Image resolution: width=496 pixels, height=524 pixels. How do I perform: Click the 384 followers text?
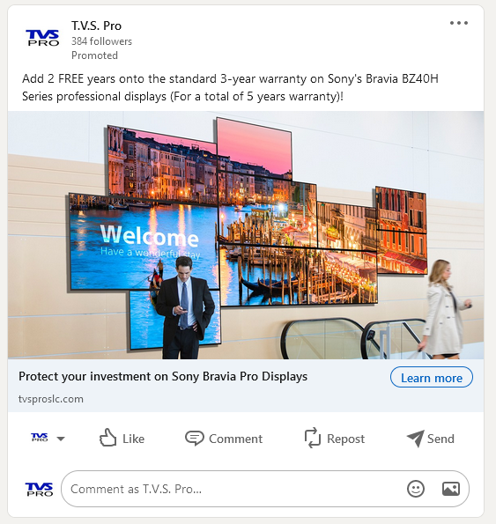click(101, 41)
